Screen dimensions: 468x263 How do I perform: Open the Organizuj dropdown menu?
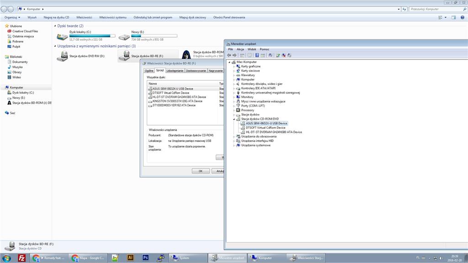(x=12, y=17)
